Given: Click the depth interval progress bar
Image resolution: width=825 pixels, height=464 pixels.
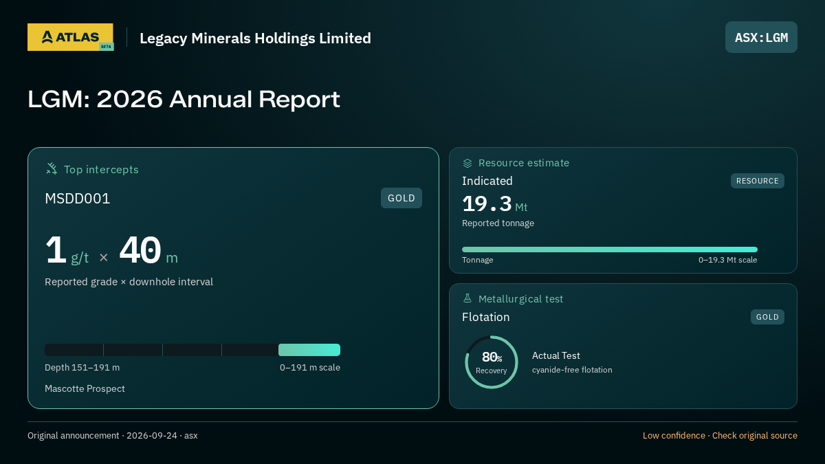Looking at the screenshot, I should (x=192, y=350).
